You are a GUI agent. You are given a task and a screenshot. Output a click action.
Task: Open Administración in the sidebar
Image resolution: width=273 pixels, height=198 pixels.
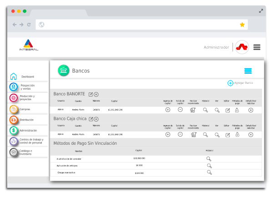(27, 131)
